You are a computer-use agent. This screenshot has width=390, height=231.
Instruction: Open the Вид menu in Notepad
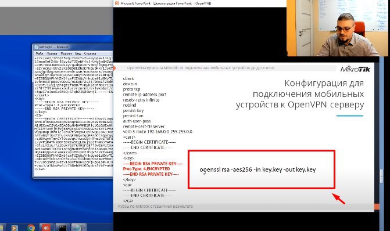(78, 53)
